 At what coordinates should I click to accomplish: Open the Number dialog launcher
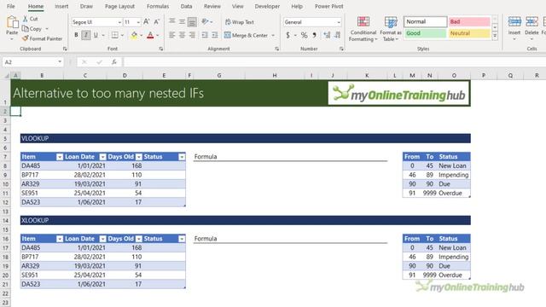click(341, 49)
